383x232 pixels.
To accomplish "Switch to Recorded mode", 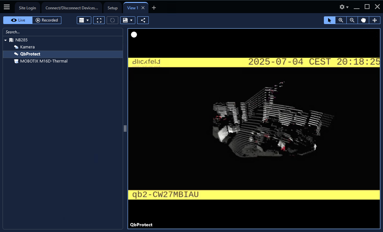I will point(47,20).
